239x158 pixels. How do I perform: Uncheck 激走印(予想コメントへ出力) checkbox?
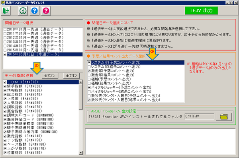(89, 71)
